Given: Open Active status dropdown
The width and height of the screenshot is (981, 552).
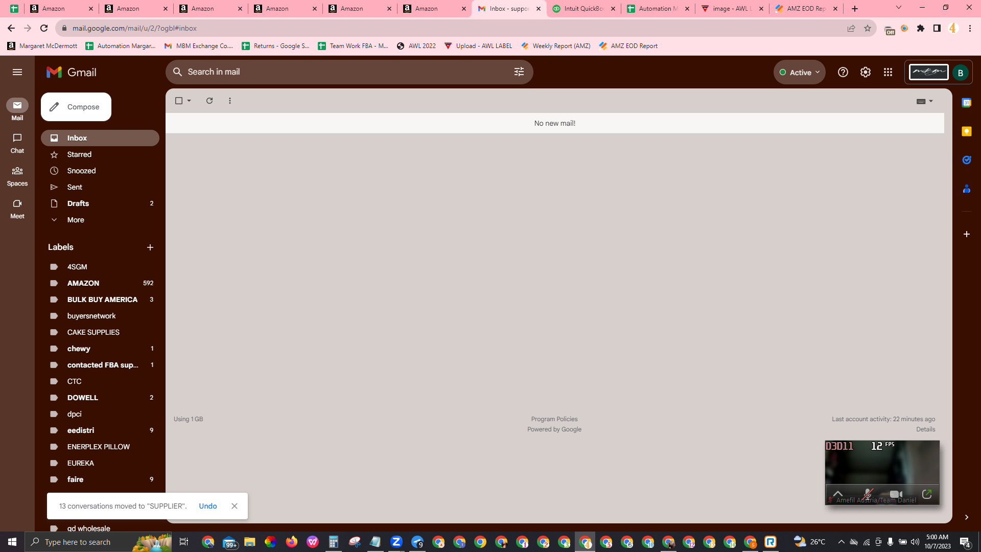Looking at the screenshot, I should pyautogui.click(x=800, y=72).
